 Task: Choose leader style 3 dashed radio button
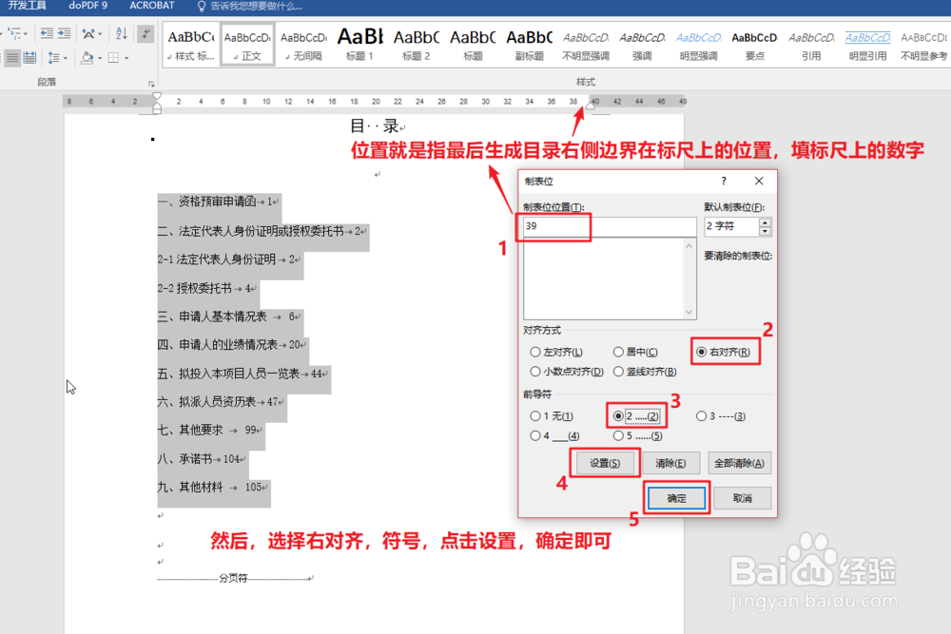tap(703, 416)
